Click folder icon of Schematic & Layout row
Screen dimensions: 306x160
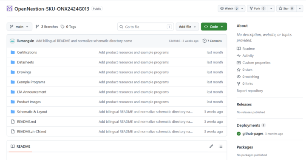pyautogui.click(x=13, y=112)
